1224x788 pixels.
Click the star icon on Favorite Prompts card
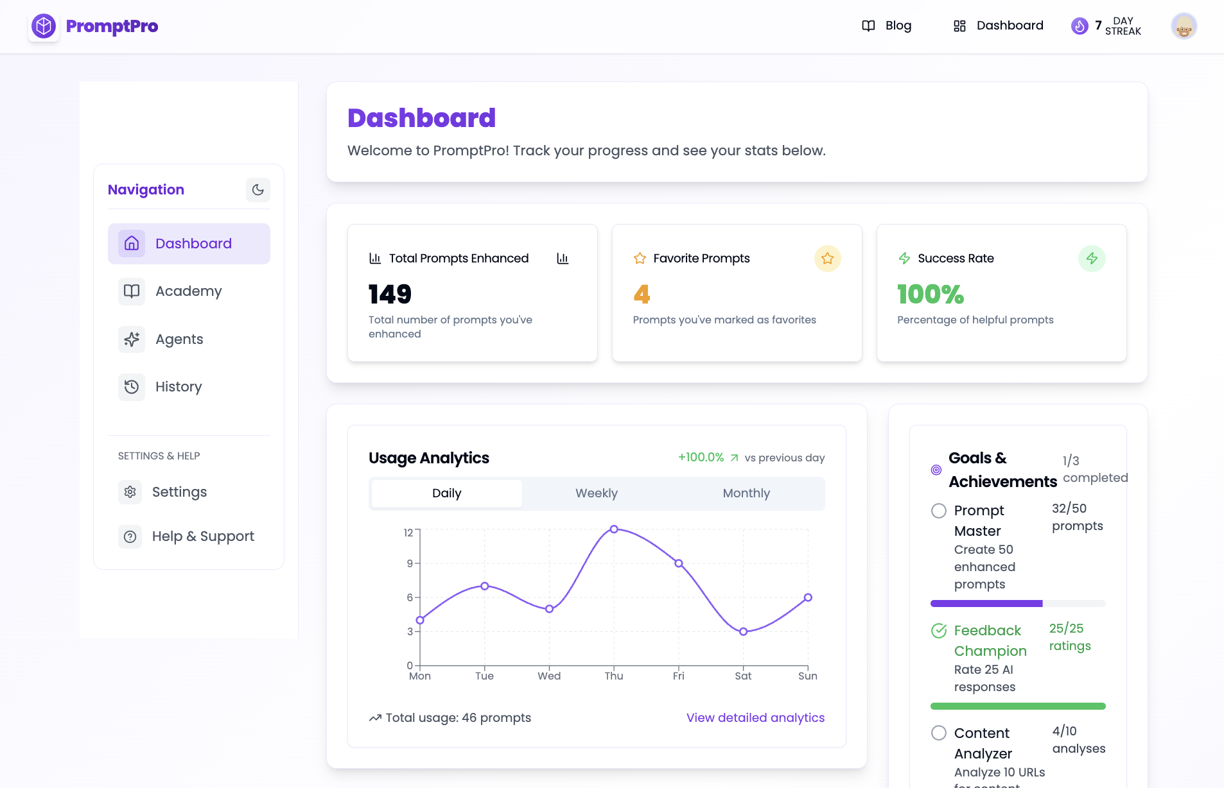[x=827, y=259]
